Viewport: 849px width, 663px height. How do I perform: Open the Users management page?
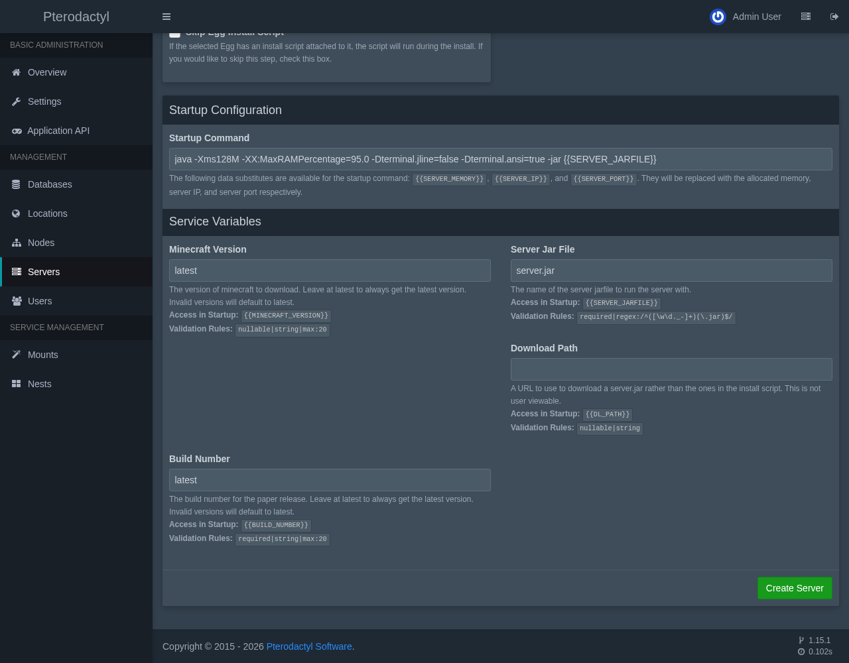(x=76, y=301)
